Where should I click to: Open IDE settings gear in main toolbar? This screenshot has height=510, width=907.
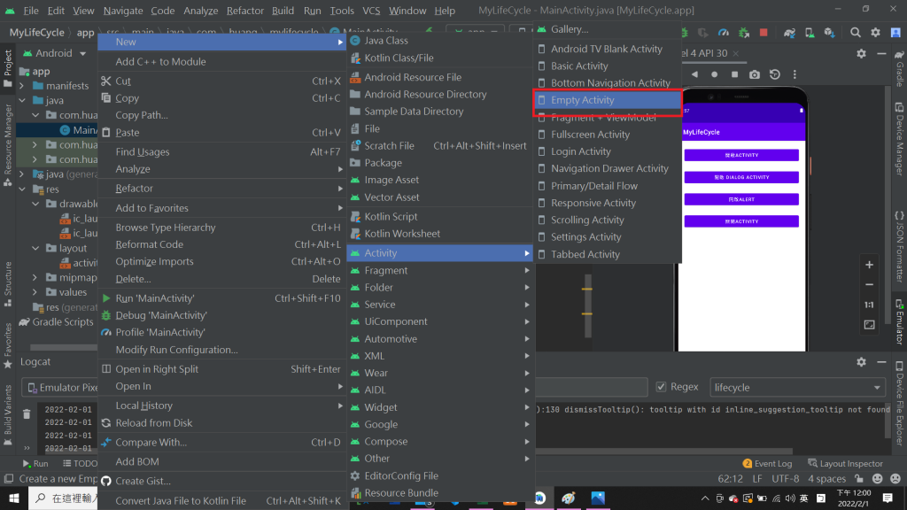[875, 33]
